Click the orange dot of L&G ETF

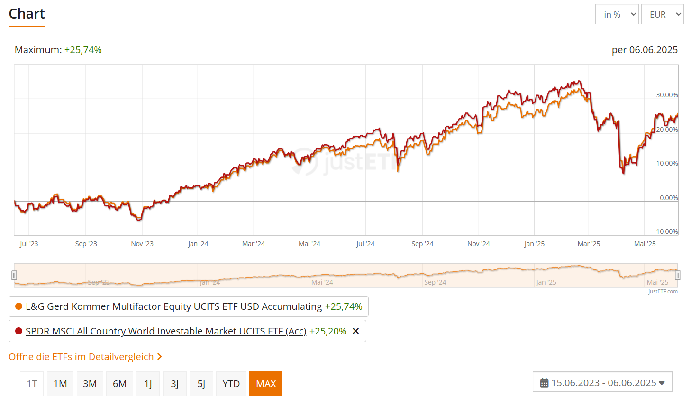pos(19,306)
